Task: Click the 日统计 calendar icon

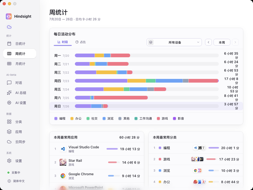Action: point(9,44)
